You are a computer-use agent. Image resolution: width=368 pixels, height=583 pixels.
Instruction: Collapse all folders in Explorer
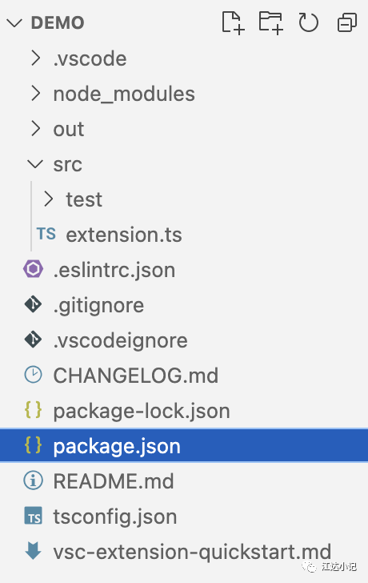click(347, 22)
